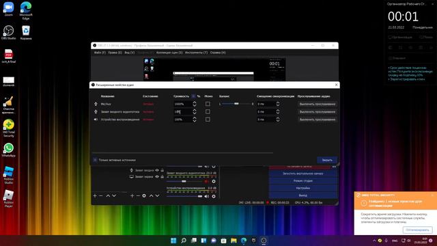Open gear menu for audio input capture mixer
The width and height of the screenshot is (437, 246).
(x=214, y=181)
